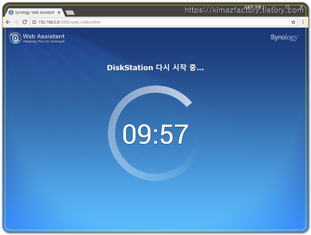The image size is (311, 235).
Task: Select the Synology Web Assistant tab
Action: [35, 13]
